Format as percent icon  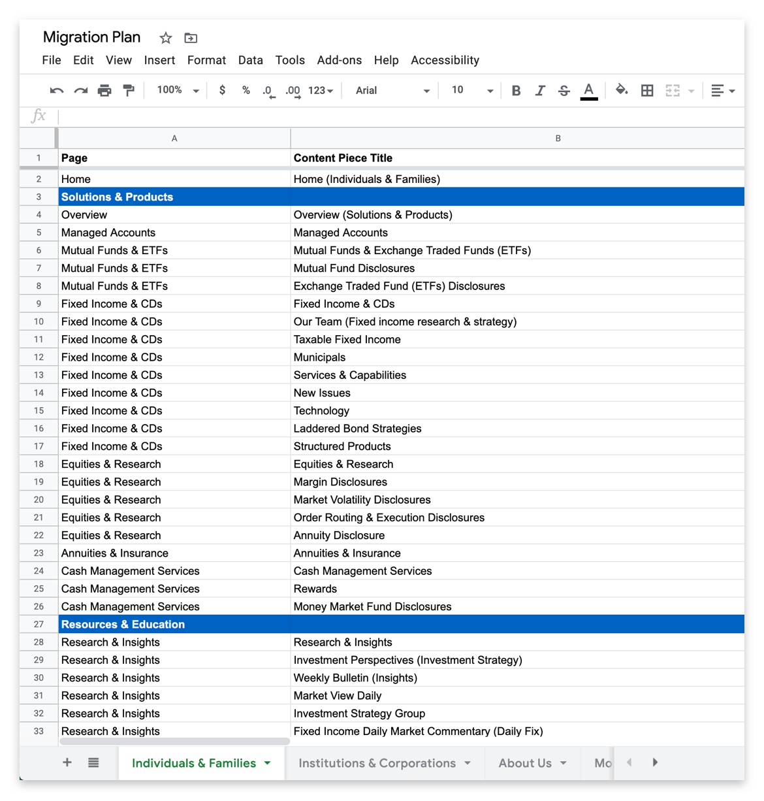(246, 90)
